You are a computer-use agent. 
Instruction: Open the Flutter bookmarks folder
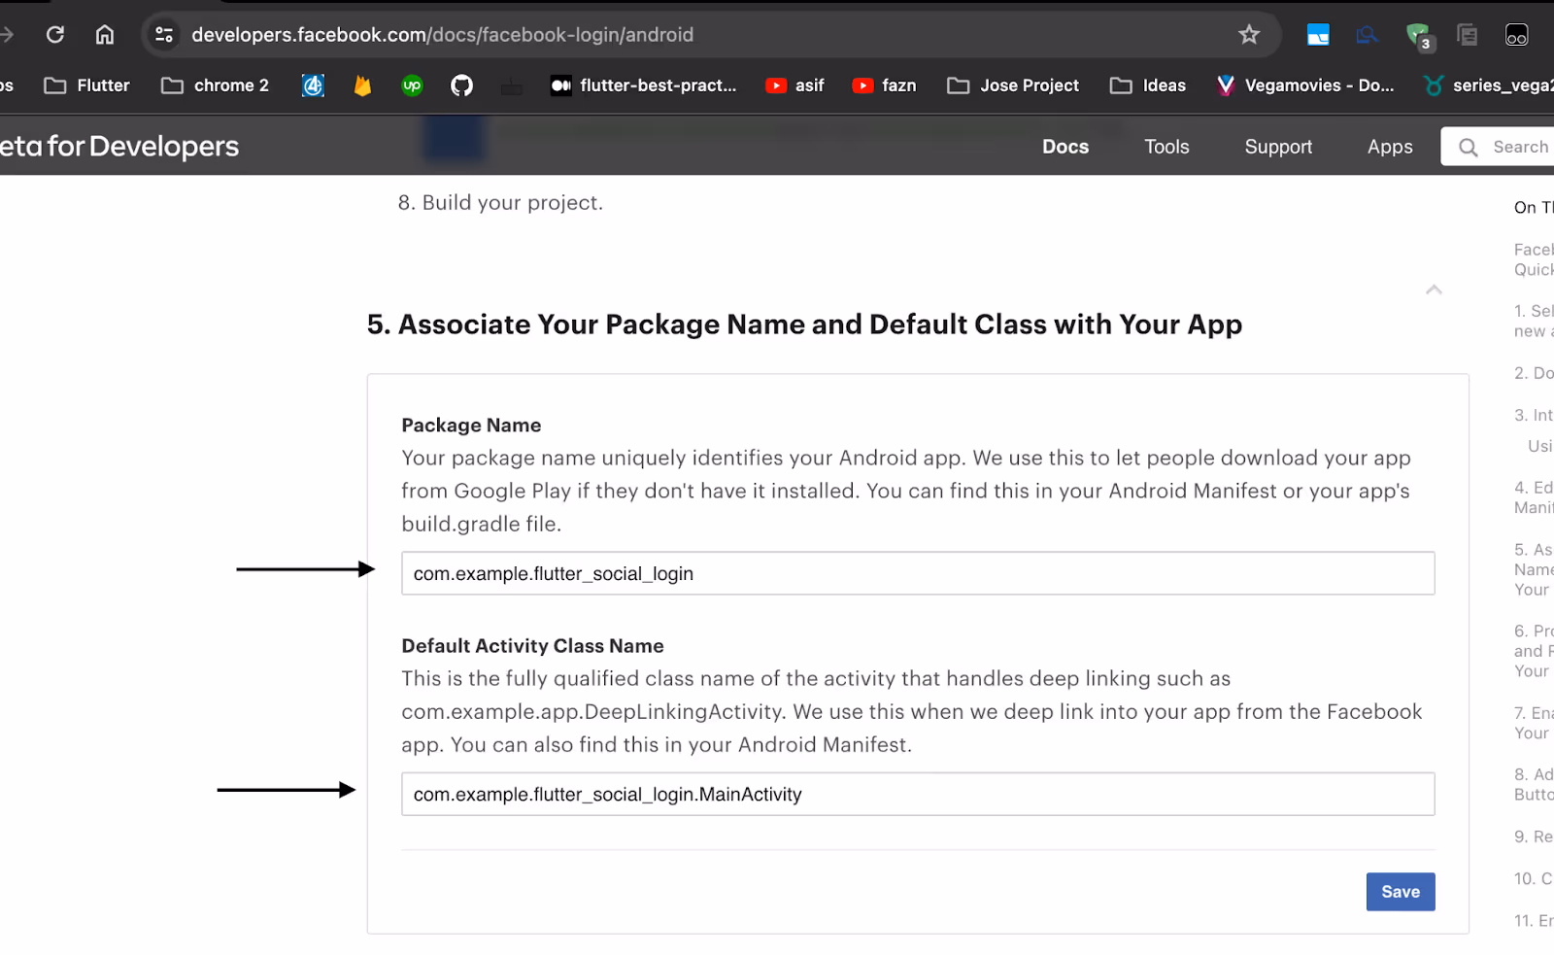[x=87, y=85]
